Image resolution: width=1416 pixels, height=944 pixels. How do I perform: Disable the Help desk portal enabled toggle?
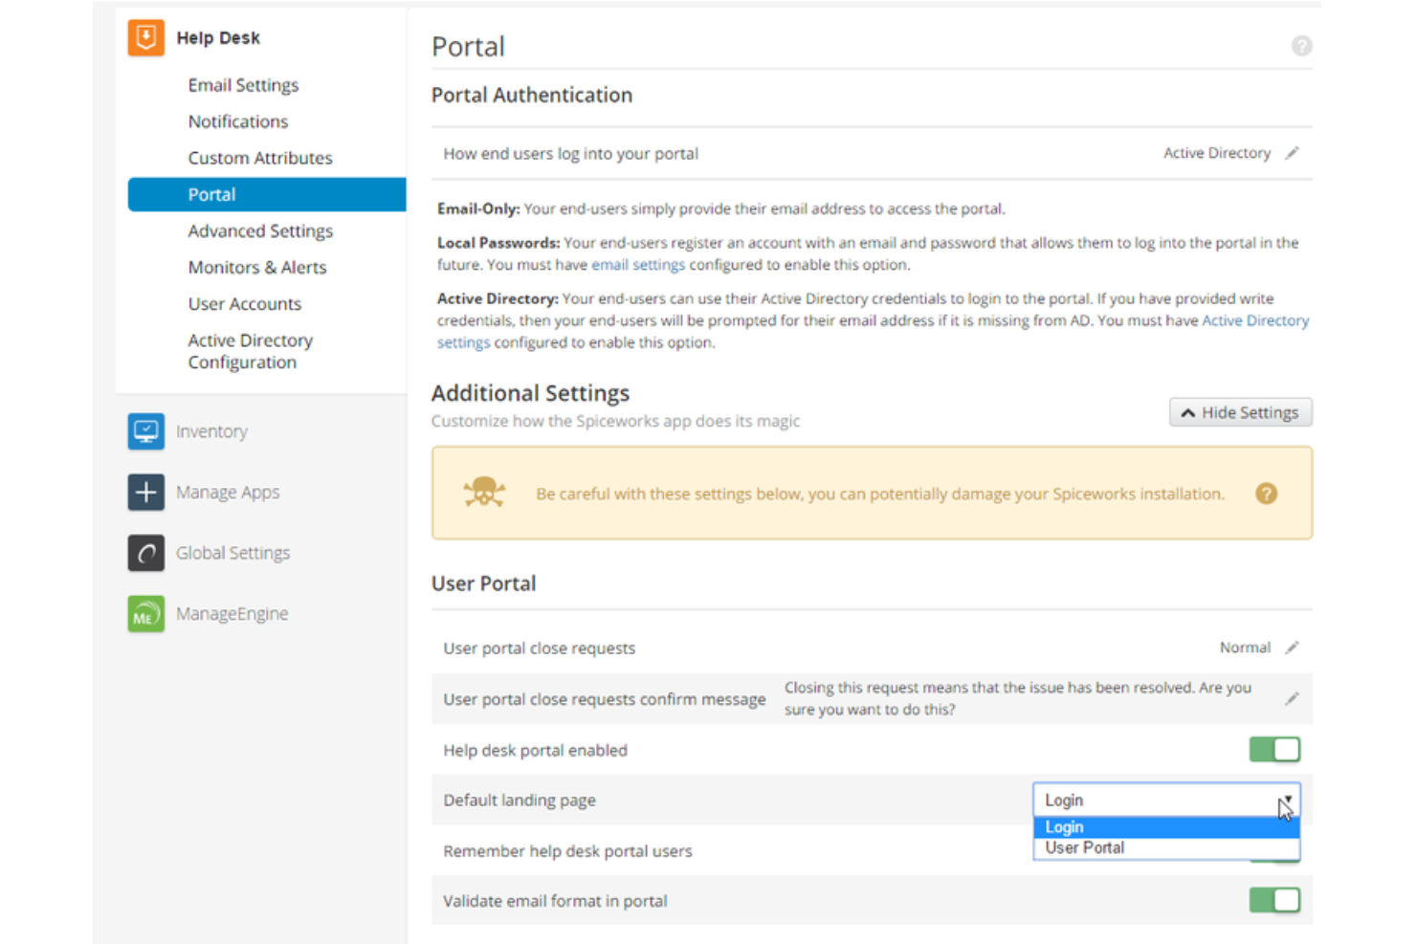(x=1274, y=750)
